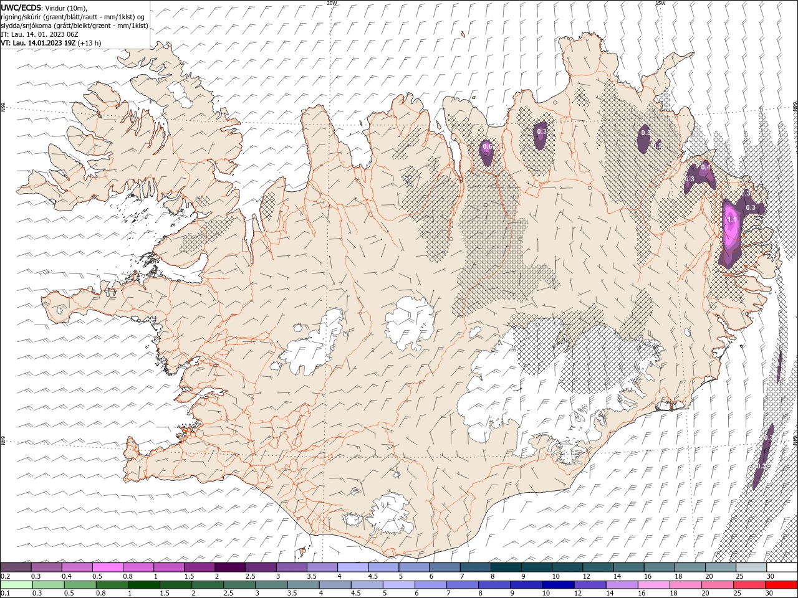The height and width of the screenshot is (598, 798).
Task: Click the 'slydda/snjókoma' legend description line
Action: click(x=74, y=26)
